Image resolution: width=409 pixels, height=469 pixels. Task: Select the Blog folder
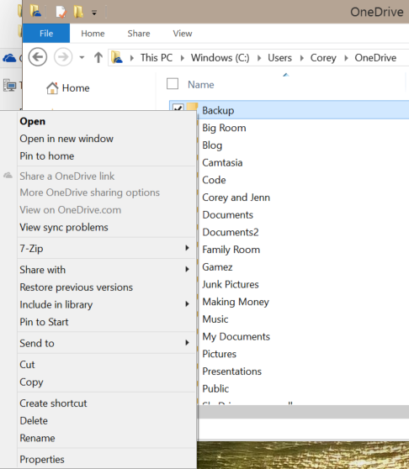click(x=212, y=145)
